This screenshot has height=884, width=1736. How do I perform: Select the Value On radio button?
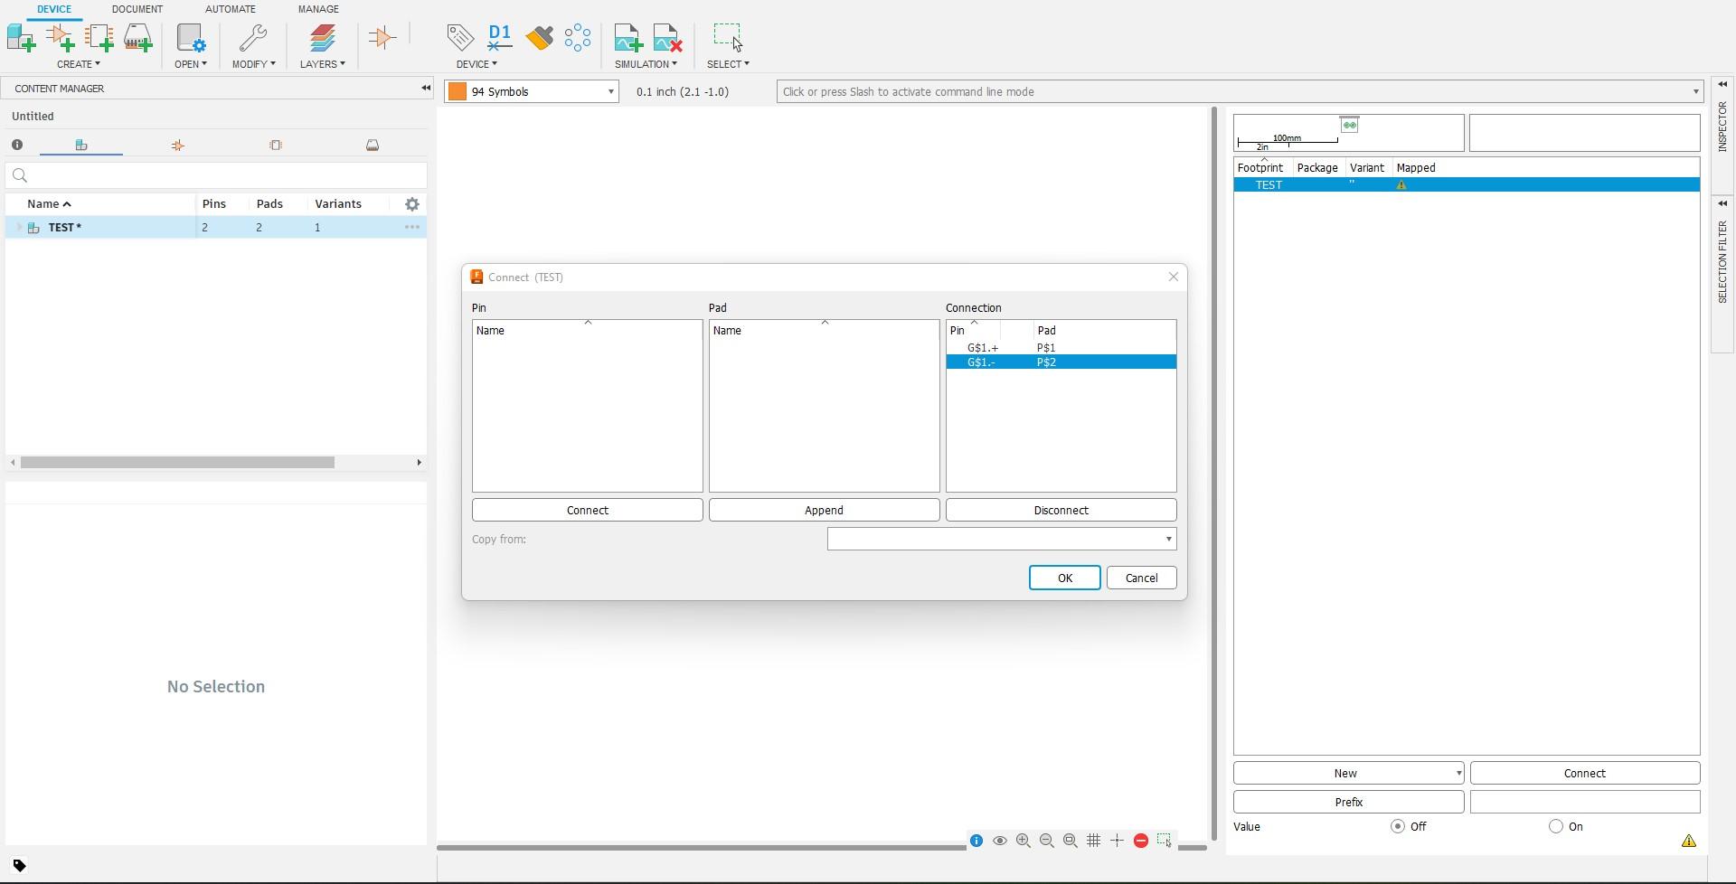tap(1556, 826)
